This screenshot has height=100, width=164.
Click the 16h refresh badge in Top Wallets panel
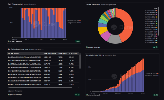tap(77, 95)
